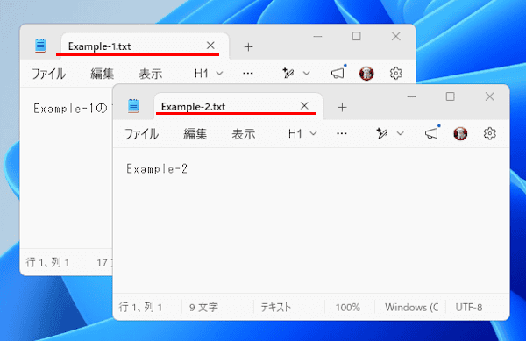Add new tab beside Example-2.txt
The width and height of the screenshot is (526, 341).
click(x=342, y=107)
